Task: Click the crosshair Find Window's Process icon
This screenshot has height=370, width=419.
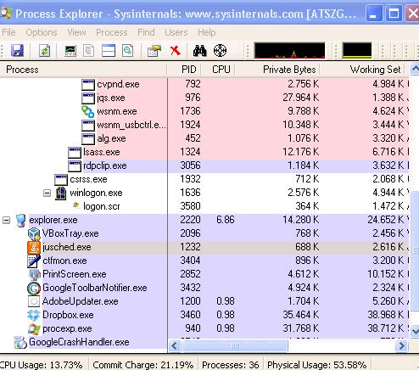Action: click(220, 51)
